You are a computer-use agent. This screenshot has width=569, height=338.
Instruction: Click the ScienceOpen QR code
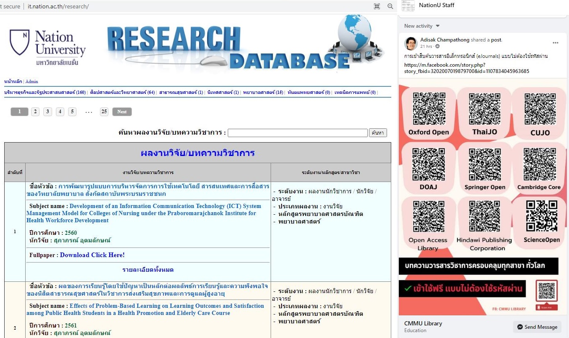click(542, 216)
